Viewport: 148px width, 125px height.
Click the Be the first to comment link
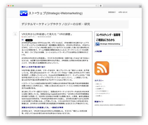click(x=44, y=37)
